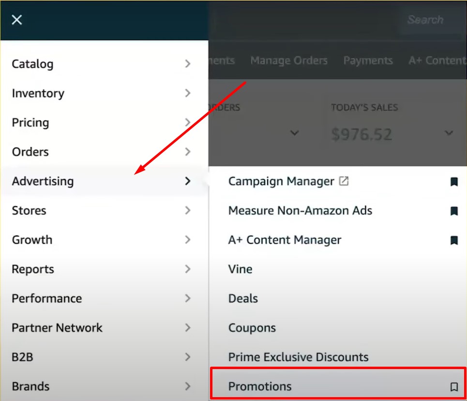This screenshot has width=467, height=401.
Task: Open the Today's Sales dropdown arrow
Action: (449, 133)
